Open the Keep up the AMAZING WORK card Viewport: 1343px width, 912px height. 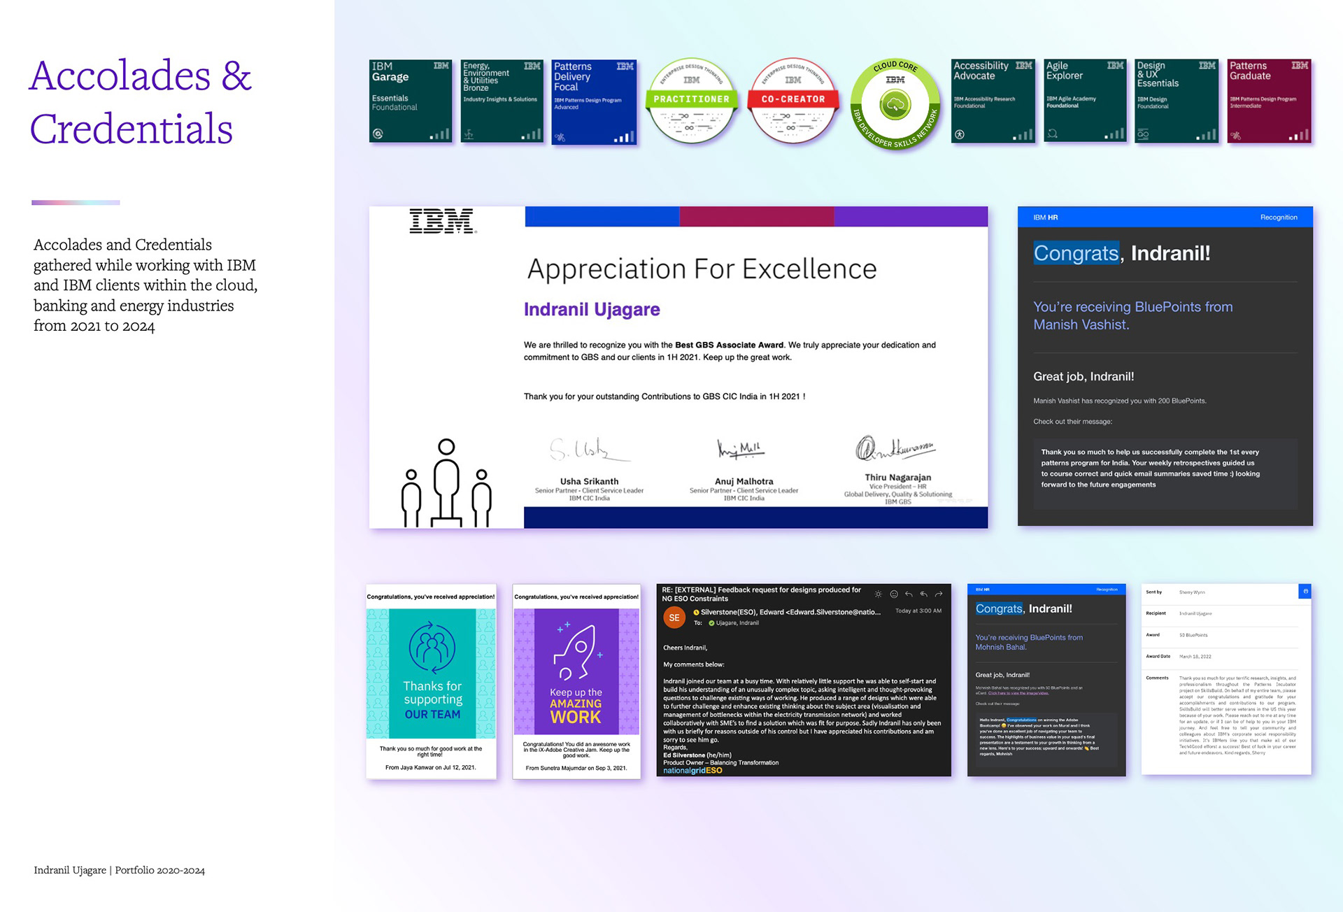coord(576,681)
